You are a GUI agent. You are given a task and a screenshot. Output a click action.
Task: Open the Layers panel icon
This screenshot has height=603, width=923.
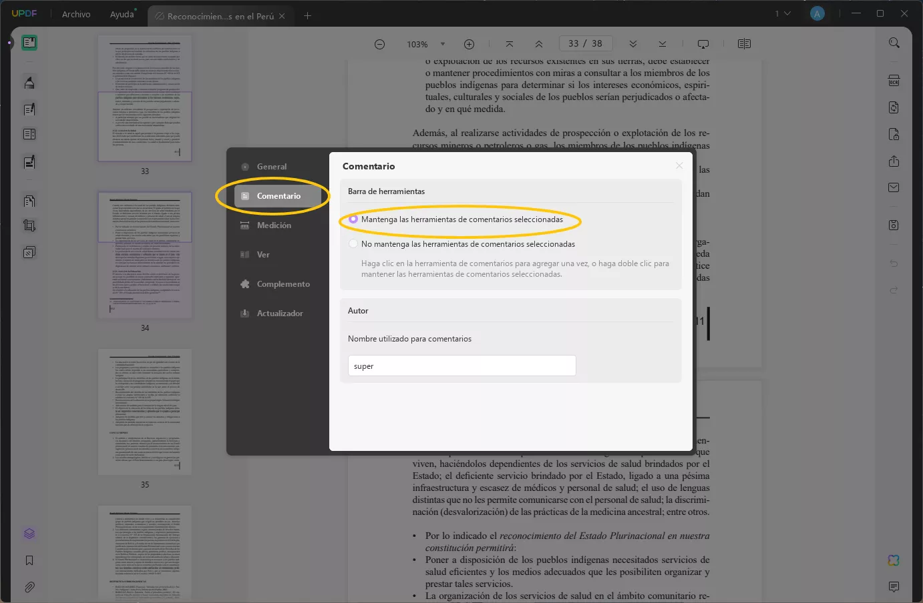[x=29, y=534]
